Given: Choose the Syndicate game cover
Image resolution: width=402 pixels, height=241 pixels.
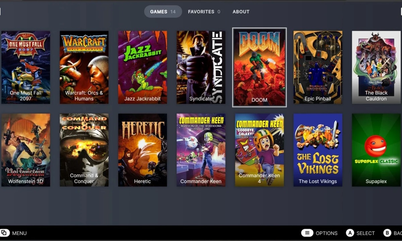Looking at the screenshot, I should click(x=201, y=67).
